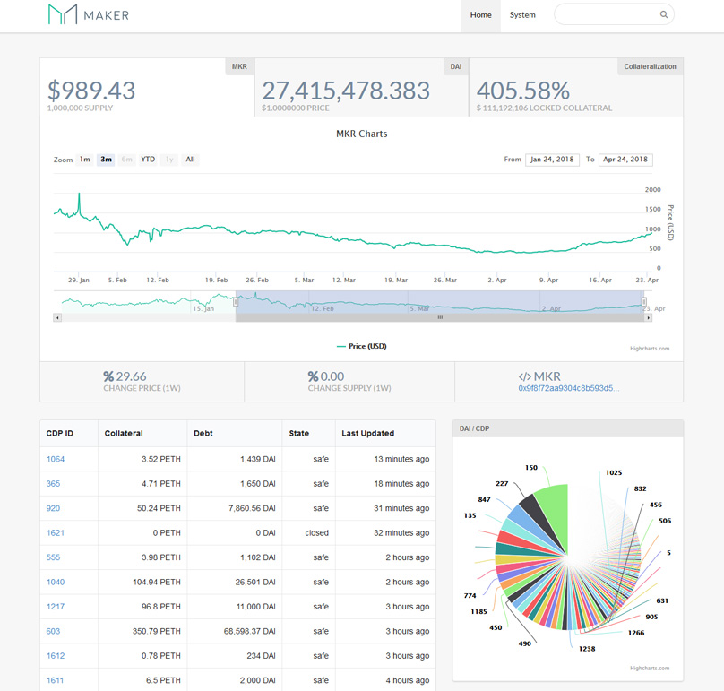724x691 pixels.
Task: Click the To date field Apr 24, 2018
Action: (x=625, y=160)
